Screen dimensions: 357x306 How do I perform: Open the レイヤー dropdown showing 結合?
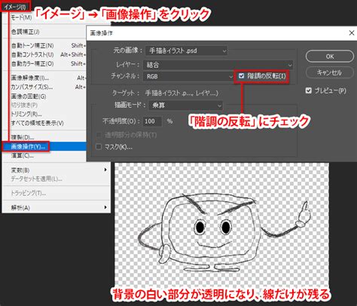[x=218, y=65]
